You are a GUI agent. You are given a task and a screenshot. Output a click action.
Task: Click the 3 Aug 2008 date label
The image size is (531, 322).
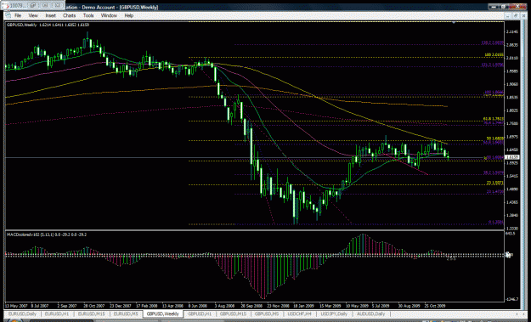click(224, 305)
